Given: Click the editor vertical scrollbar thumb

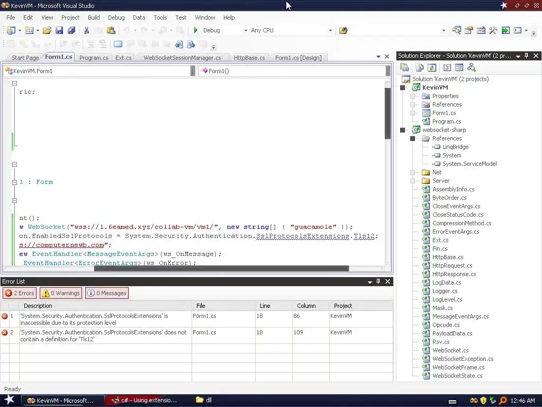Looking at the screenshot, I should tap(388, 113).
